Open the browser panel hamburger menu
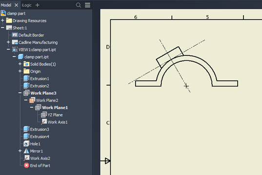Viewport: 262px width, 175px height. pyautogui.click(x=87, y=5)
